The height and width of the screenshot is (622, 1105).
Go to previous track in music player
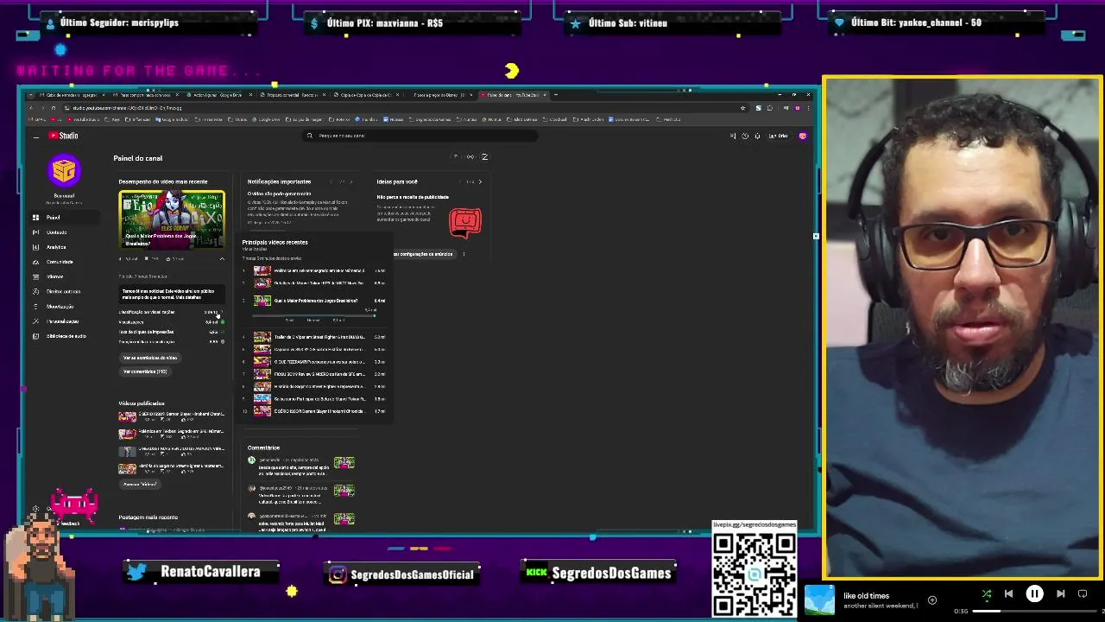click(1008, 593)
